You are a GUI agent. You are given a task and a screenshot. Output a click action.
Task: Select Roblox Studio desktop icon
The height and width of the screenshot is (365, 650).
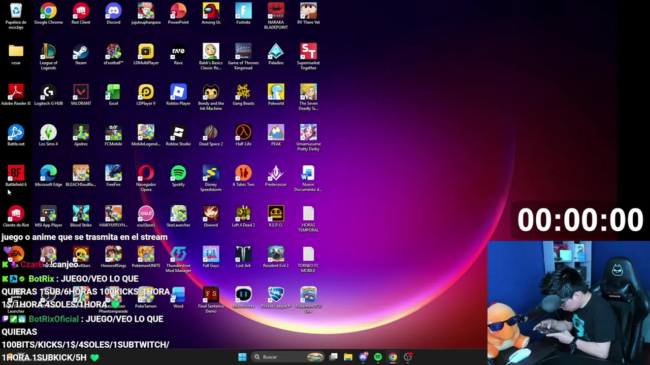tap(178, 135)
